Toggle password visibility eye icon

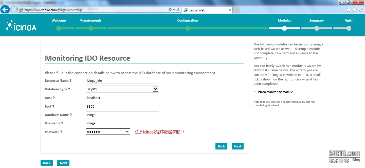[127, 132]
